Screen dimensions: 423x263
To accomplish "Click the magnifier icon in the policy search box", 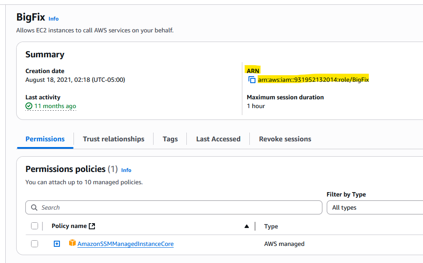I will point(34,207).
